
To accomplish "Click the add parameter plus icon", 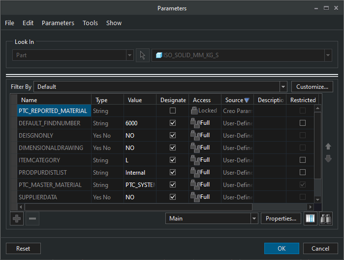I will tap(17, 219).
